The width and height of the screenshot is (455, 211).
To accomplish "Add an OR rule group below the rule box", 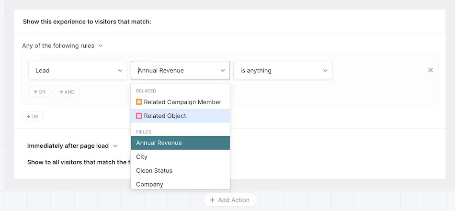I will tap(33, 117).
